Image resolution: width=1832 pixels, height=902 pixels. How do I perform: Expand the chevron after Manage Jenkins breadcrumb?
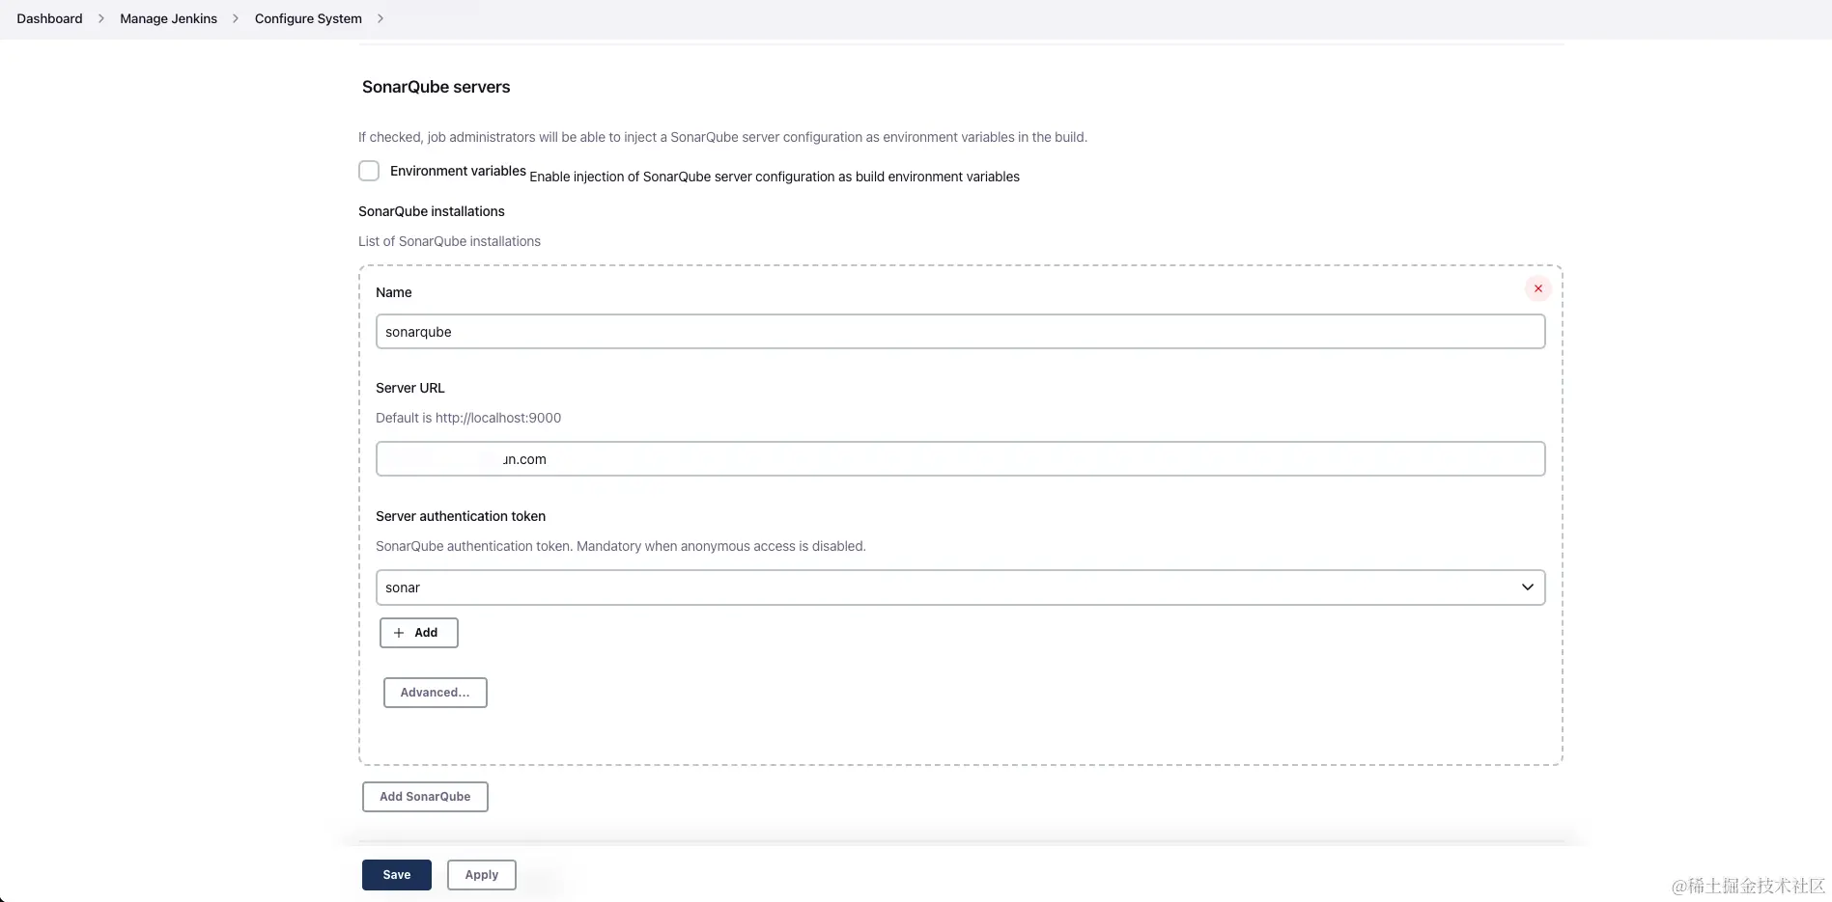point(235,18)
